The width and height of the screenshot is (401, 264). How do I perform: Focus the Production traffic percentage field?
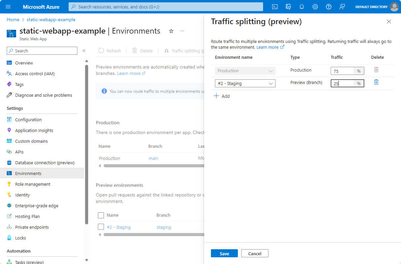click(x=342, y=71)
